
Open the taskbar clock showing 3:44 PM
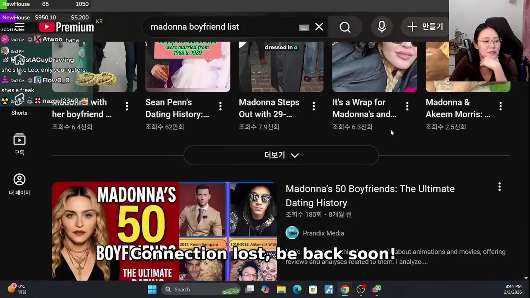514,289
